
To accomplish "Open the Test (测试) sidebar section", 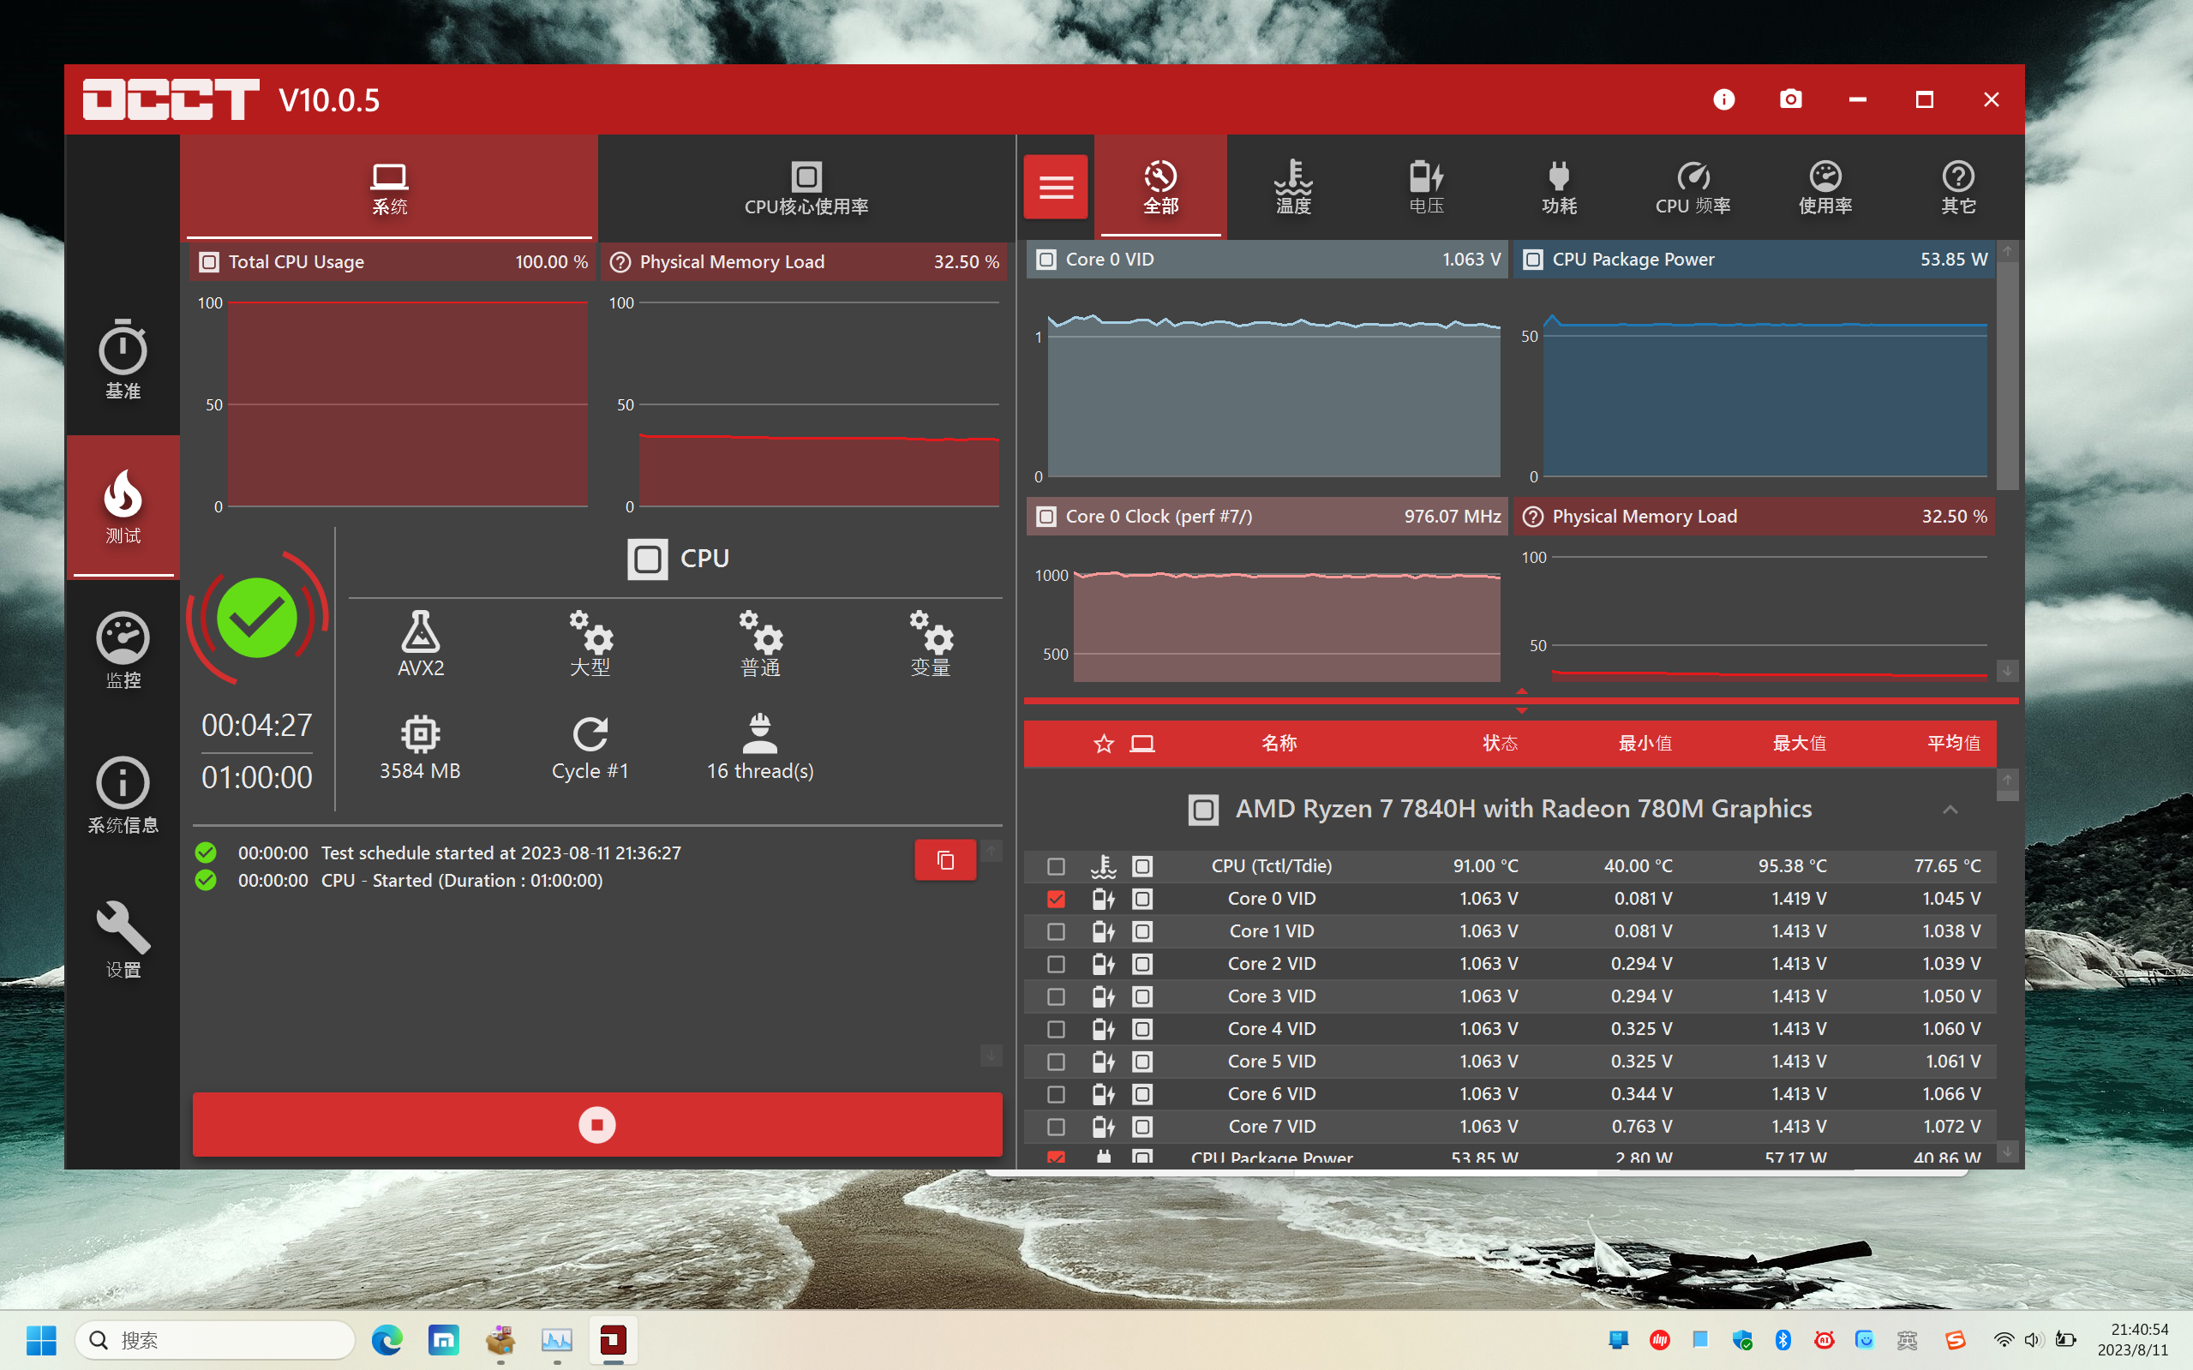I will 123,506.
